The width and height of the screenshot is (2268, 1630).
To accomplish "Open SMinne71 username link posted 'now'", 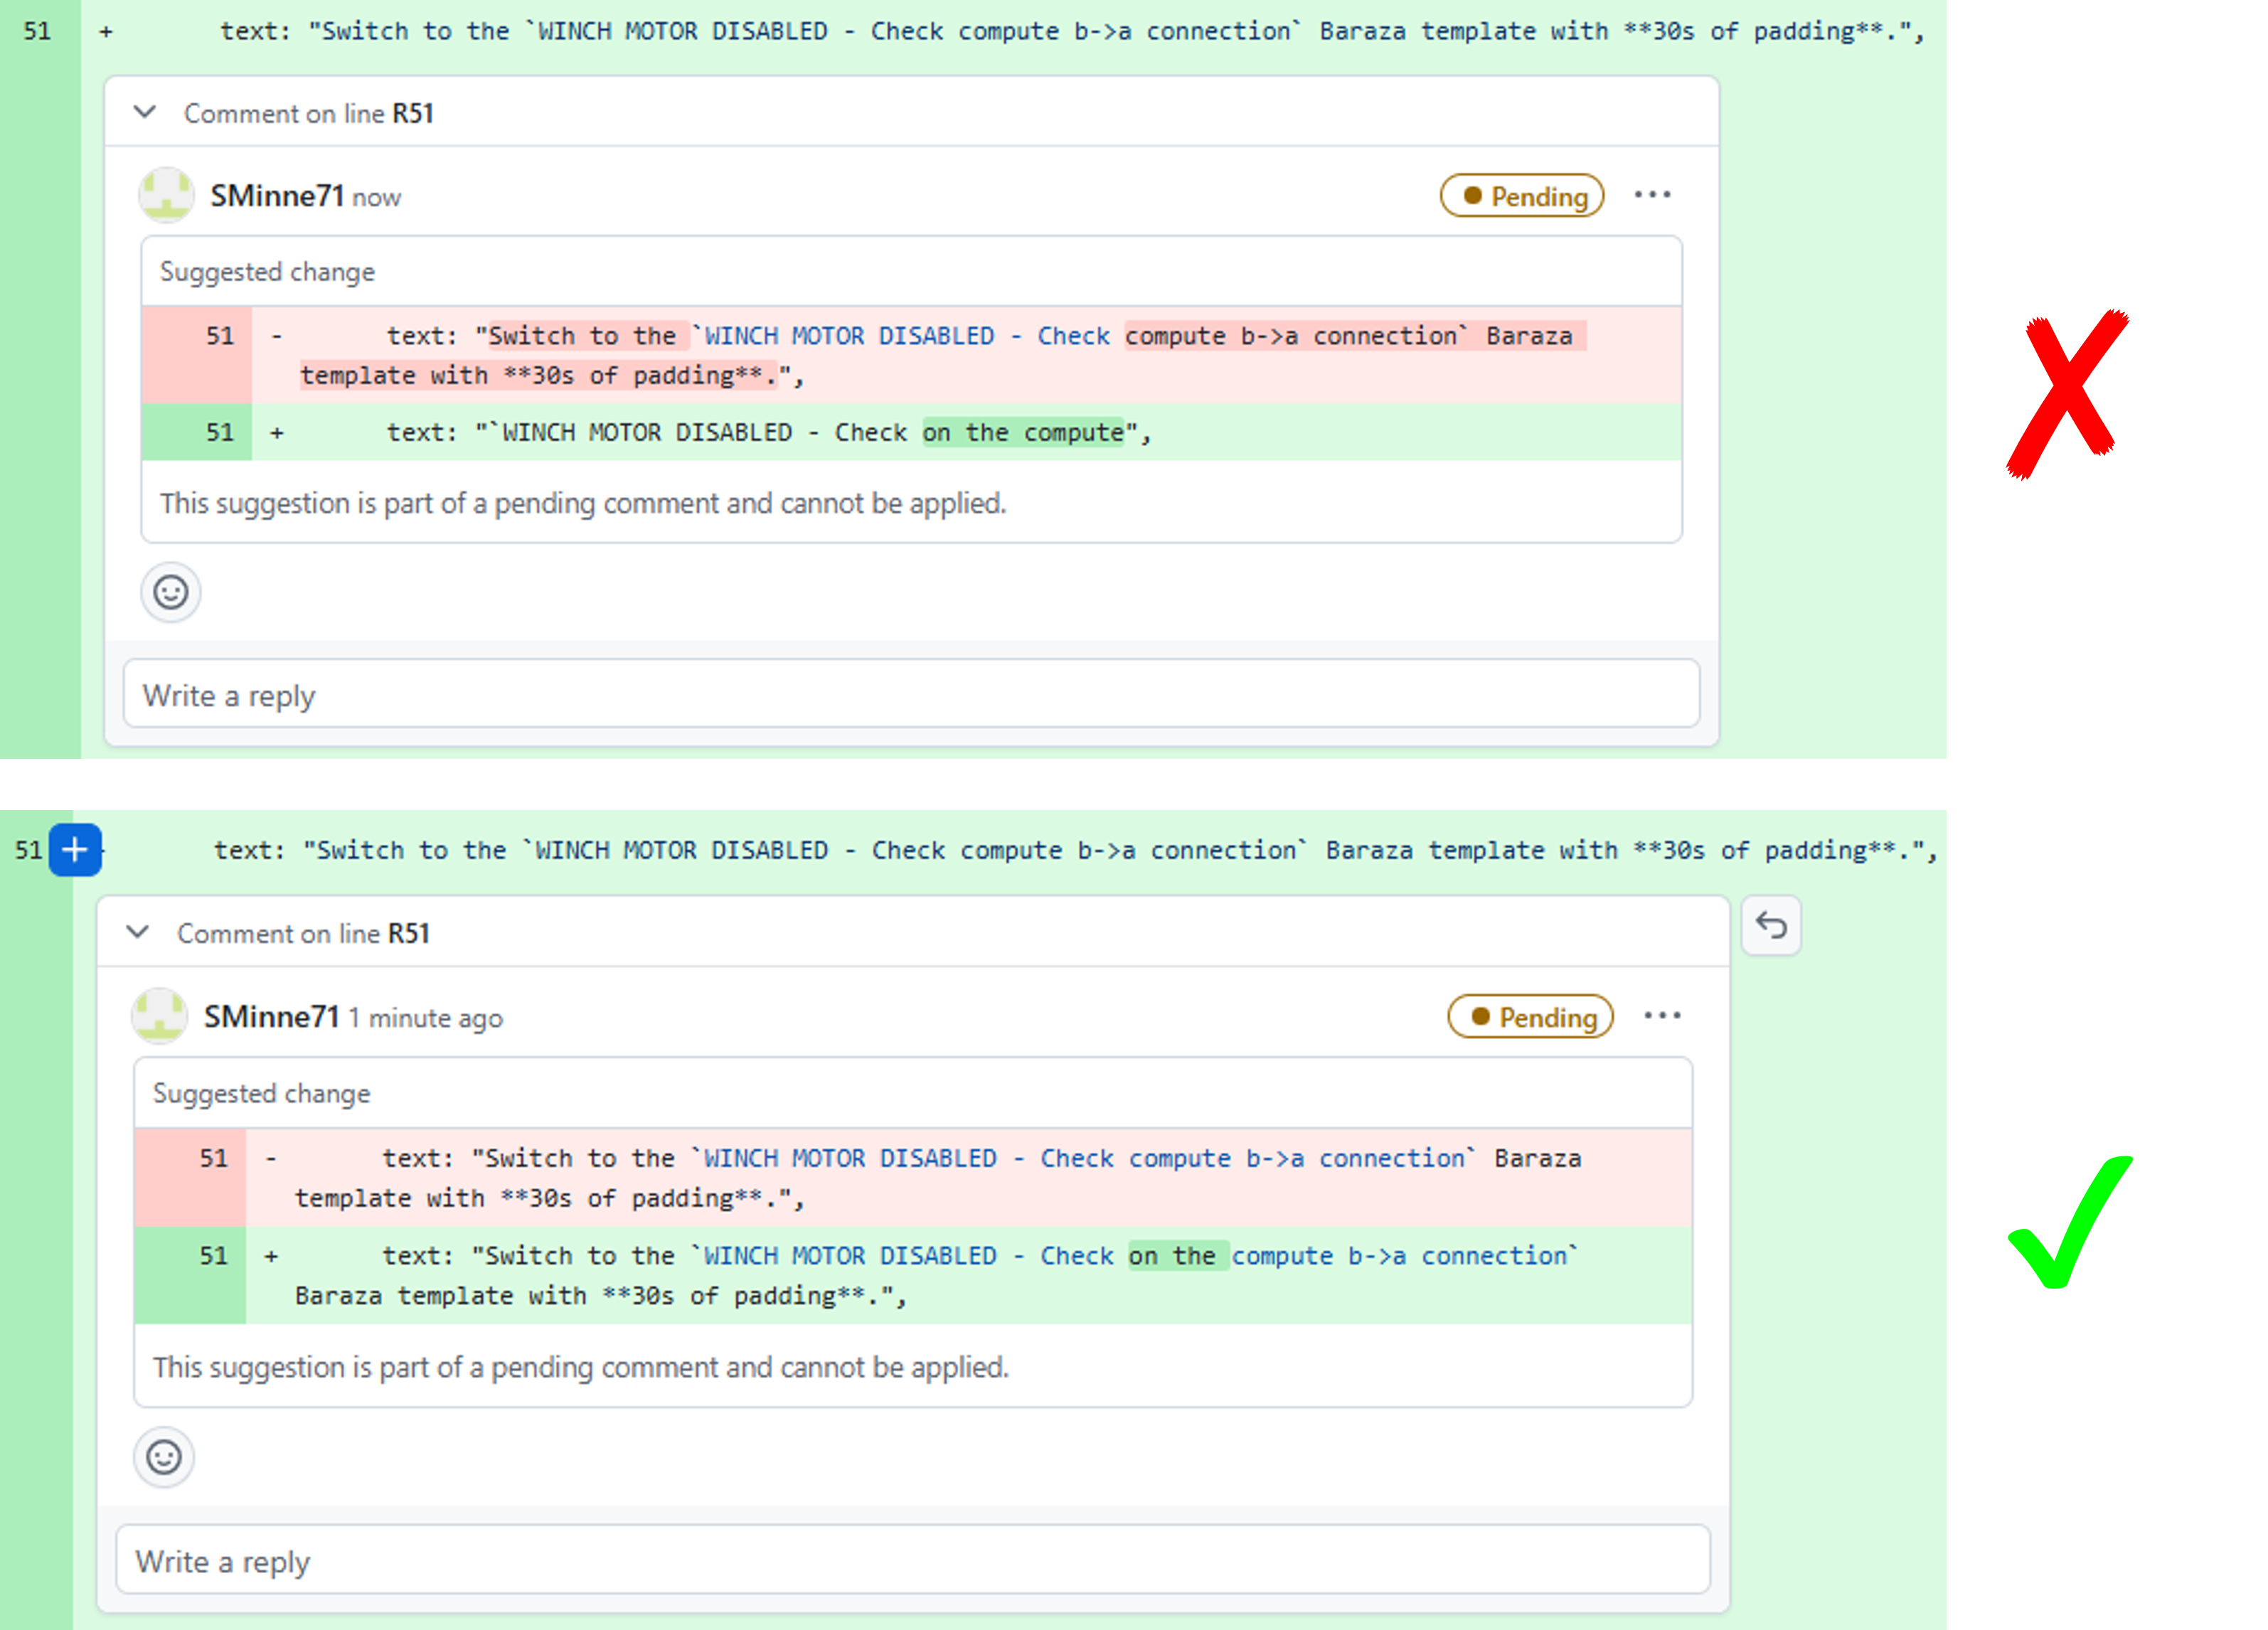I will pyautogui.click(x=277, y=196).
